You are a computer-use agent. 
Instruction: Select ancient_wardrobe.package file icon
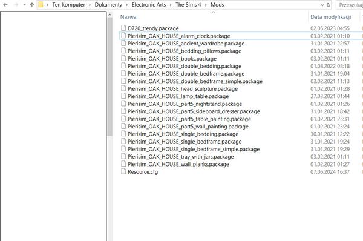pos(123,44)
